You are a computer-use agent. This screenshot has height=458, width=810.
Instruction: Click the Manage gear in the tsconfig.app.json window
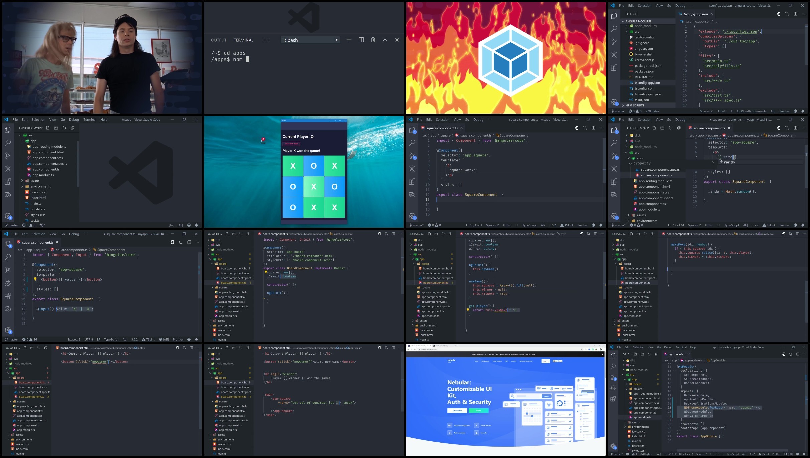(614, 102)
